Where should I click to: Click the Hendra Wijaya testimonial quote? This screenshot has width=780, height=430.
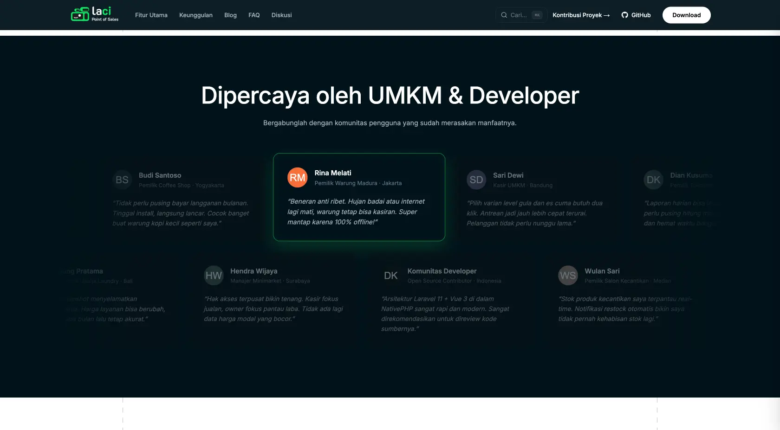click(x=273, y=309)
